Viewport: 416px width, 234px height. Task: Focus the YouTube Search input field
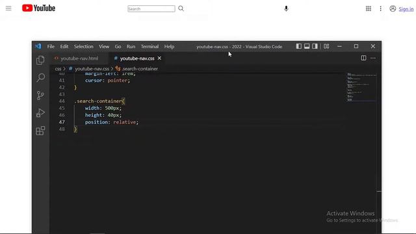(x=151, y=8)
